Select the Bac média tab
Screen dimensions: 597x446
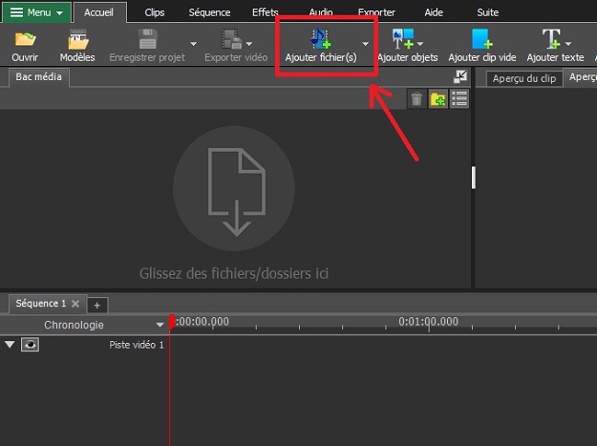click(x=38, y=76)
